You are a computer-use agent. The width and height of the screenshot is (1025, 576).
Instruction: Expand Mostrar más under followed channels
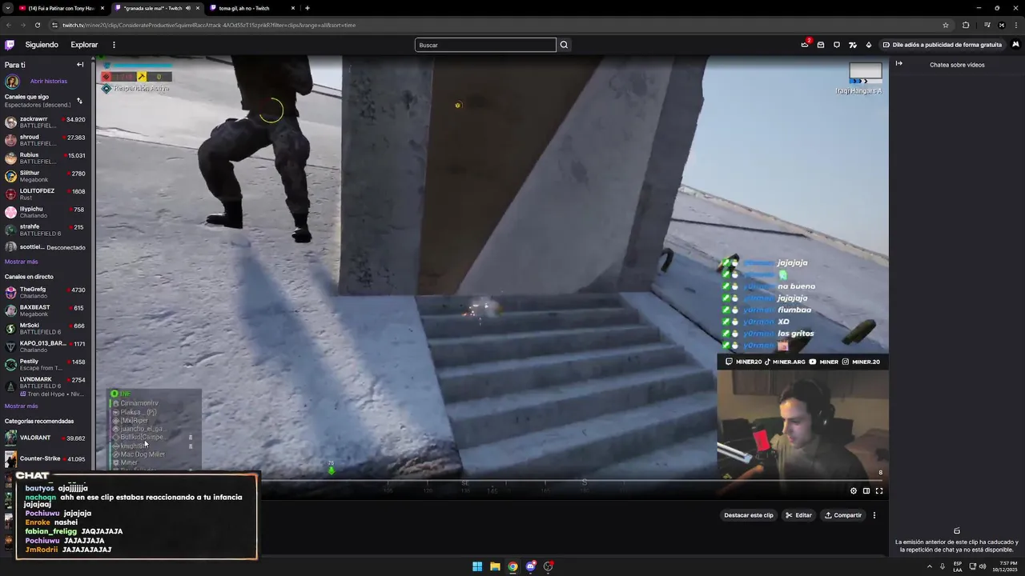21,262
